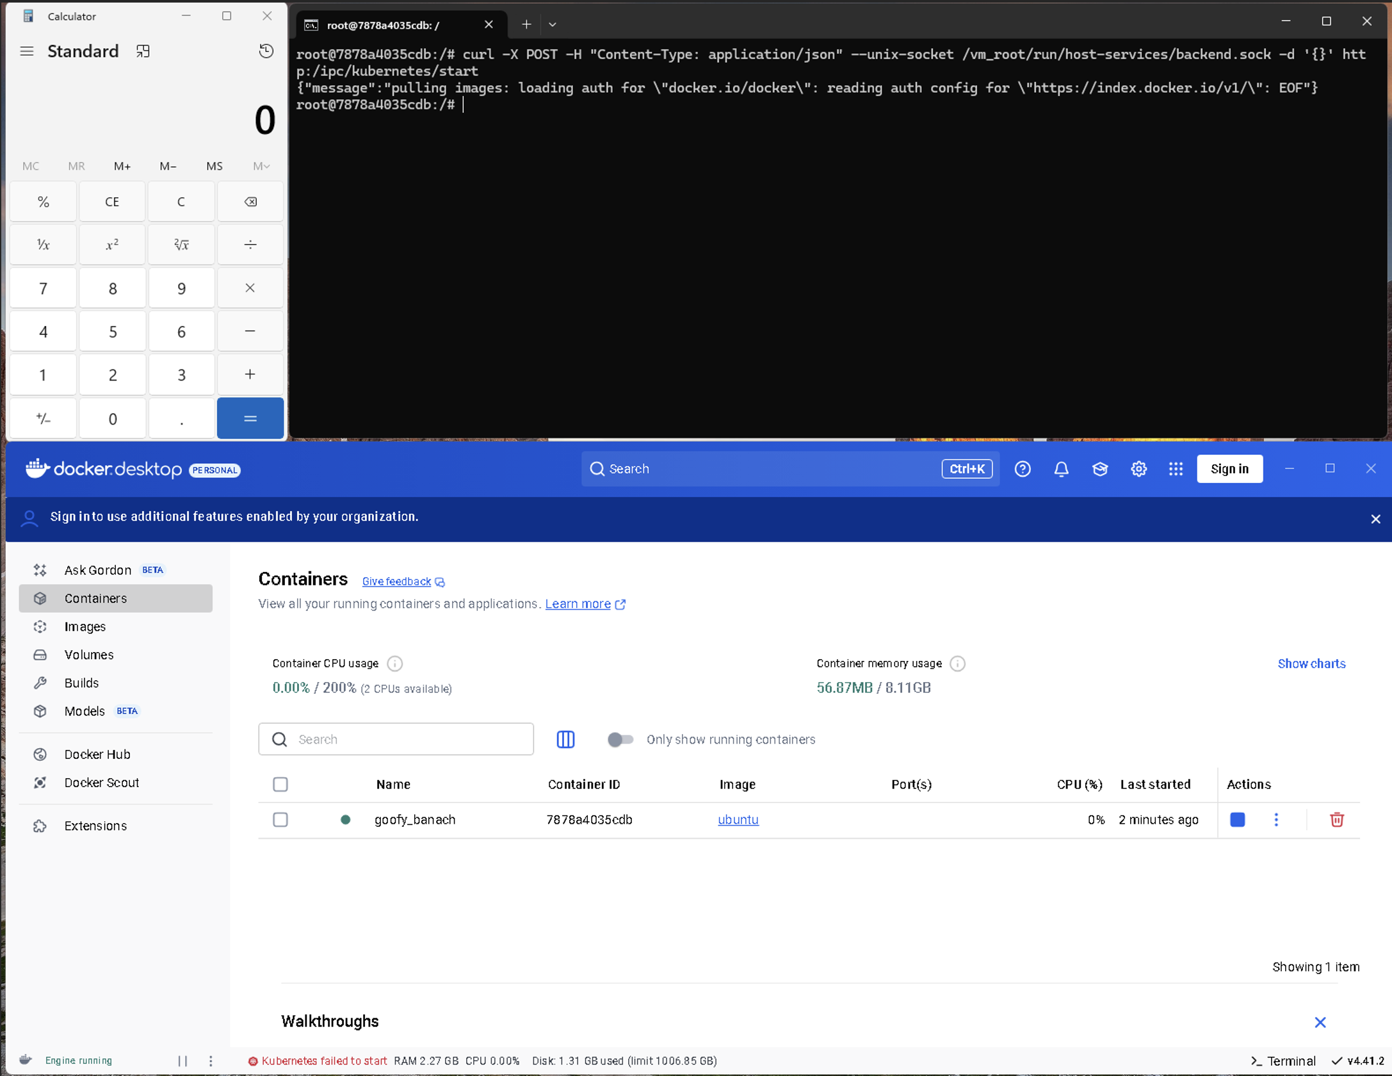Tick the select-all containers checkbox

(x=280, y=784)
